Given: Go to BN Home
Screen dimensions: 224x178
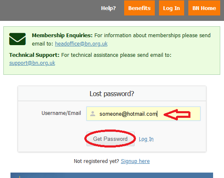Looking at the screenshot, I should pyautogui.click(x=204, y=8).
